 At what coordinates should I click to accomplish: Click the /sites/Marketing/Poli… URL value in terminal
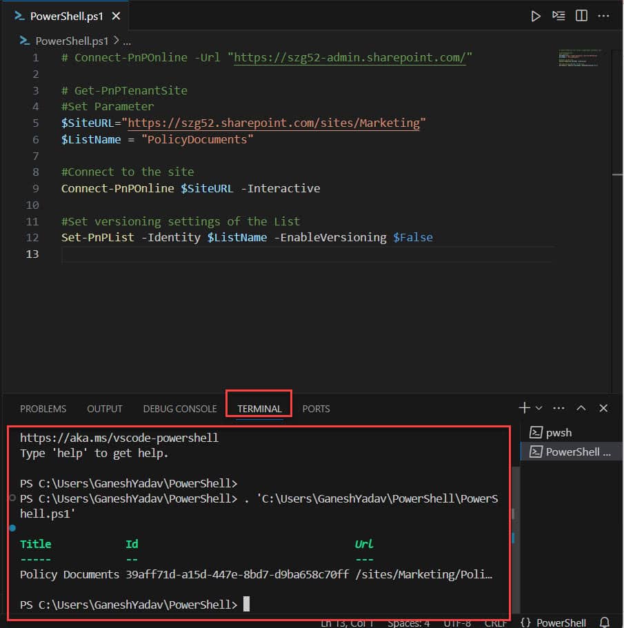coord(424,574)
